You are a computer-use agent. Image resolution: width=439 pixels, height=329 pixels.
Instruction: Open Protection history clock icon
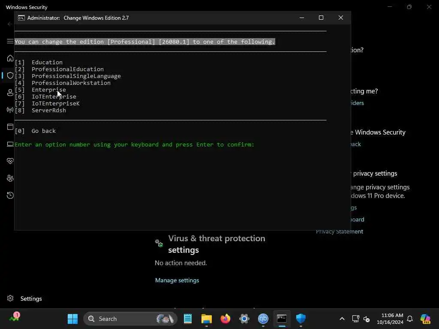[10, 195]
